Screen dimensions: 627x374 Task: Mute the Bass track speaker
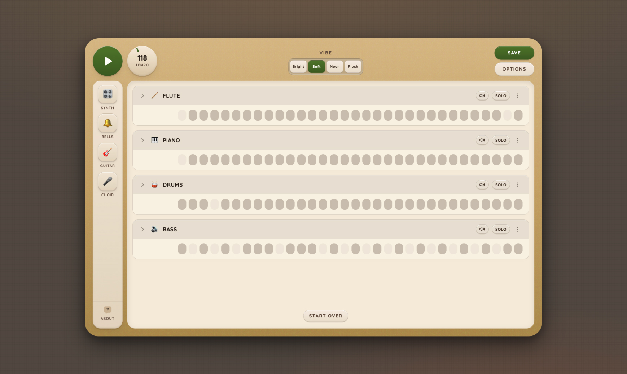(482, 230)
